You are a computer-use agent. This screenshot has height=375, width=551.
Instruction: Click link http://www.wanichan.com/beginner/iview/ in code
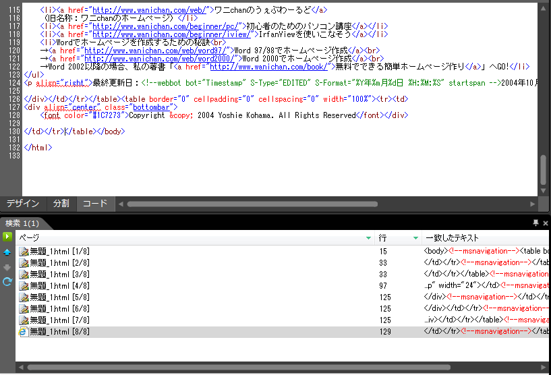(x=171, y=34)
